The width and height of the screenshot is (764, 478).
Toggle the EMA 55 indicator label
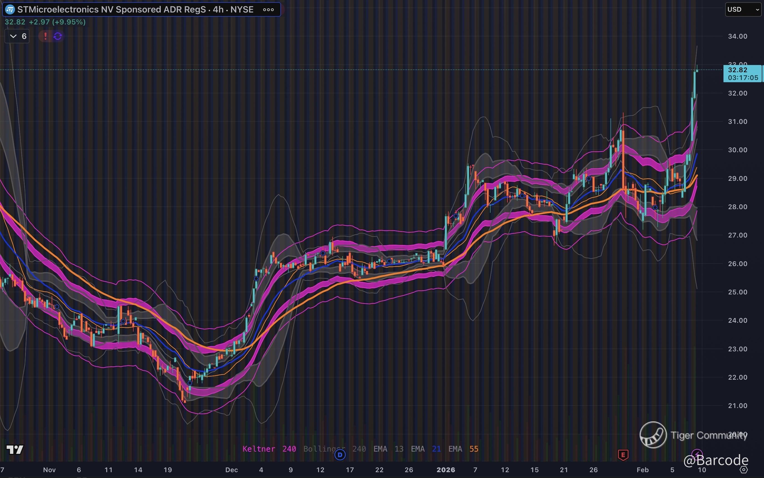point(463,449)
